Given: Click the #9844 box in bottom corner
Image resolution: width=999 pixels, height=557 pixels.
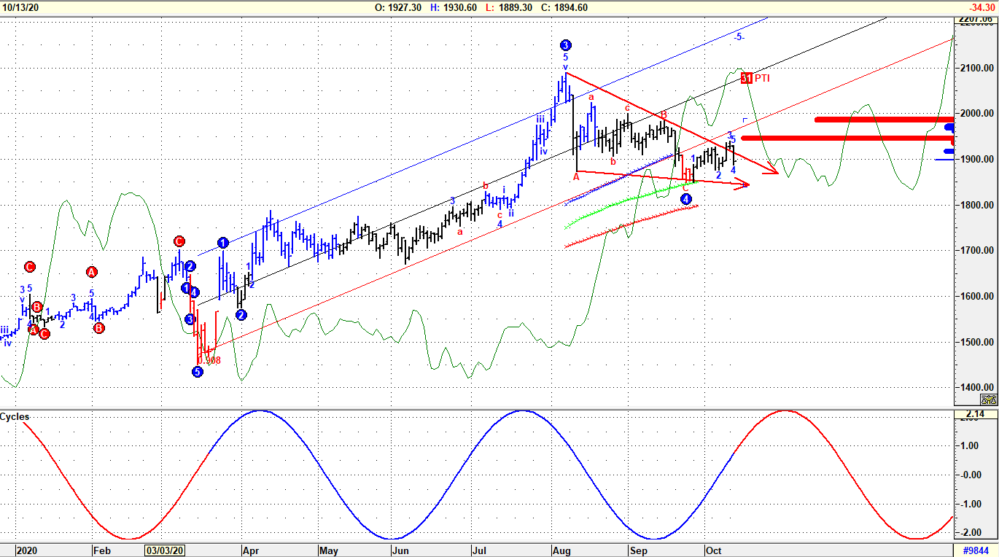Looking at the screenshot, I should pyautogui.click(x=976, y=550).
